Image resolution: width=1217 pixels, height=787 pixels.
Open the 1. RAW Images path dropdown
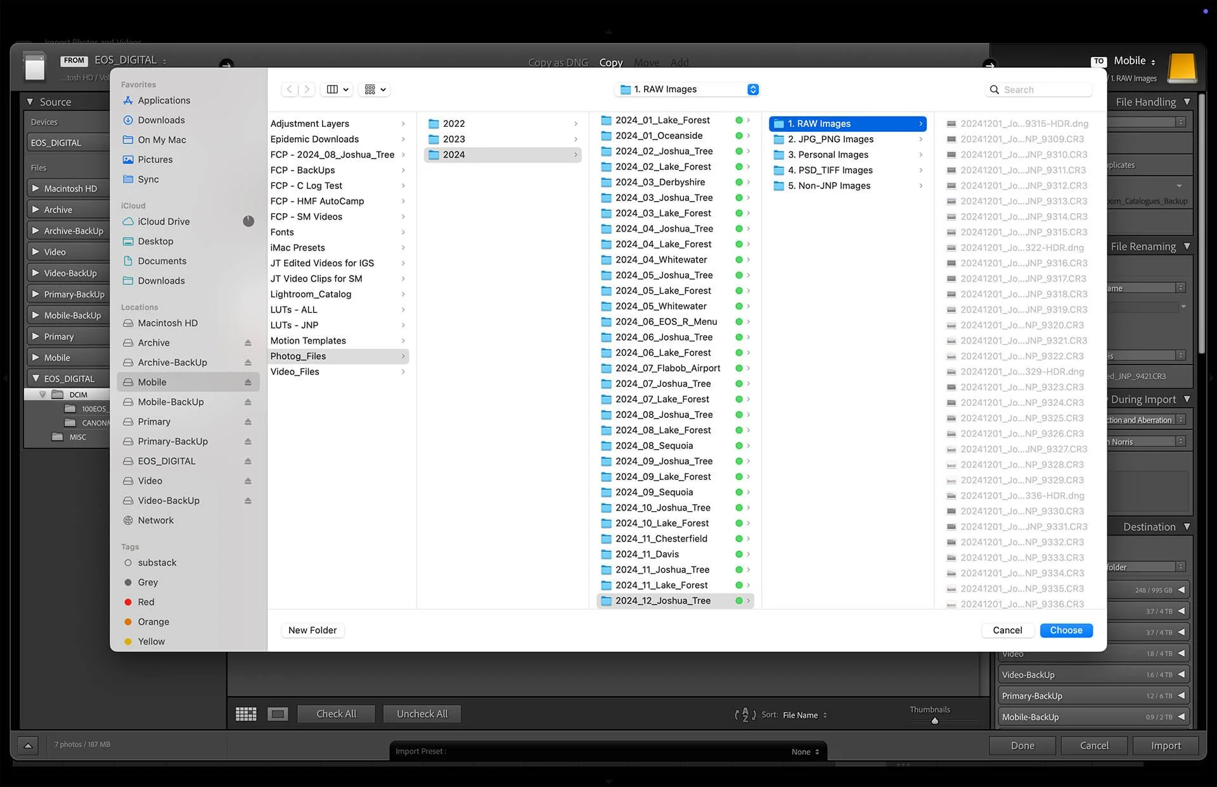687,89
